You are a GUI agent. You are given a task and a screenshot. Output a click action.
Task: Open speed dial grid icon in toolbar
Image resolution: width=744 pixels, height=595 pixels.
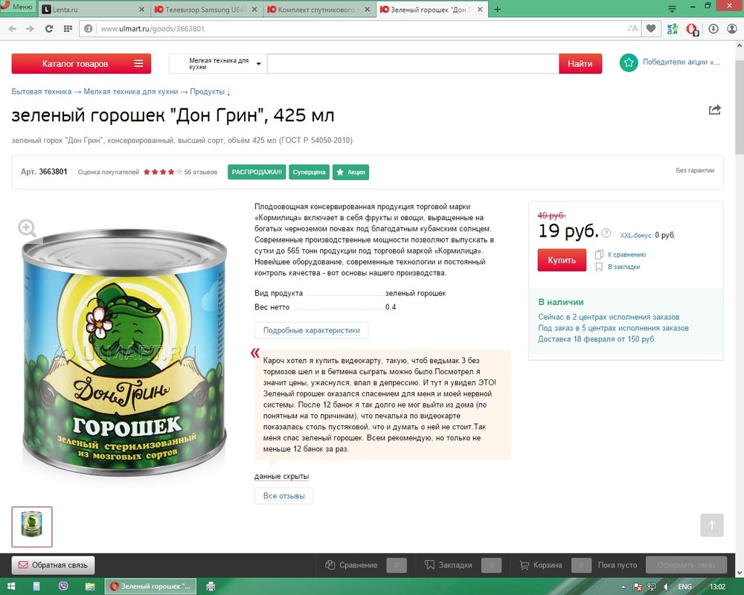pos(68,28)
